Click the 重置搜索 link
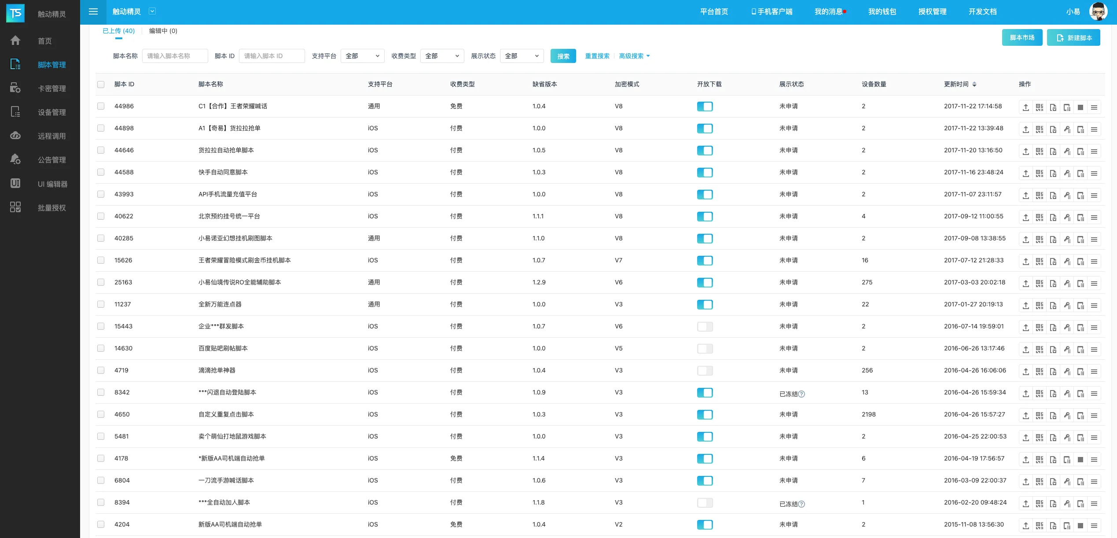Screen dimensions: 1117x538 pyautogui.click(x=597, y=56)
